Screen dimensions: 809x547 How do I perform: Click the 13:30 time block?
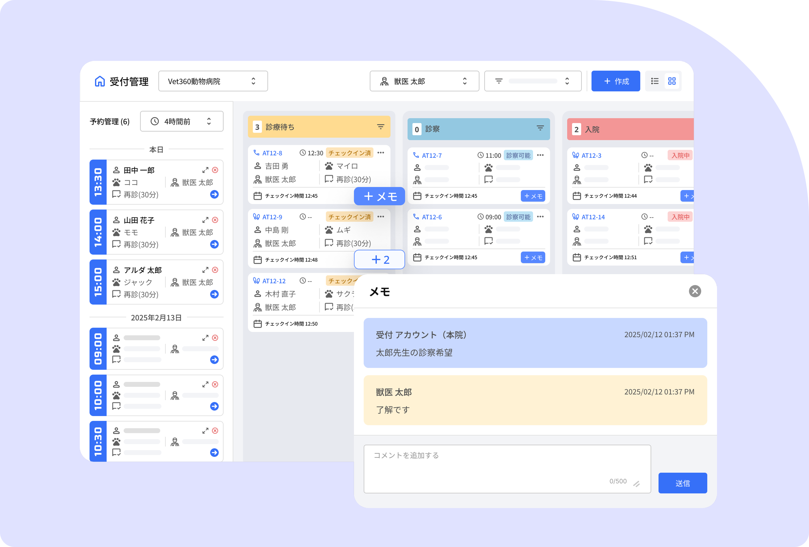click(x=98, y=182)
